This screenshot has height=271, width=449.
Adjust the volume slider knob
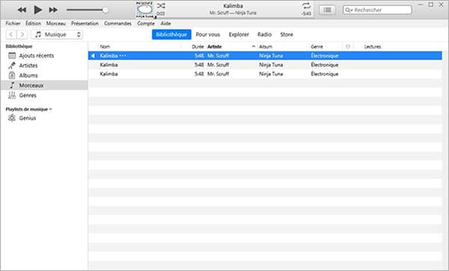pyautogui.click(x=106, y=10)
